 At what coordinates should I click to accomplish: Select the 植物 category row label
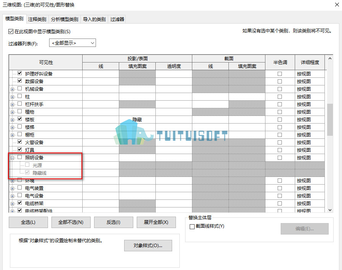click(x=30, y=112)
